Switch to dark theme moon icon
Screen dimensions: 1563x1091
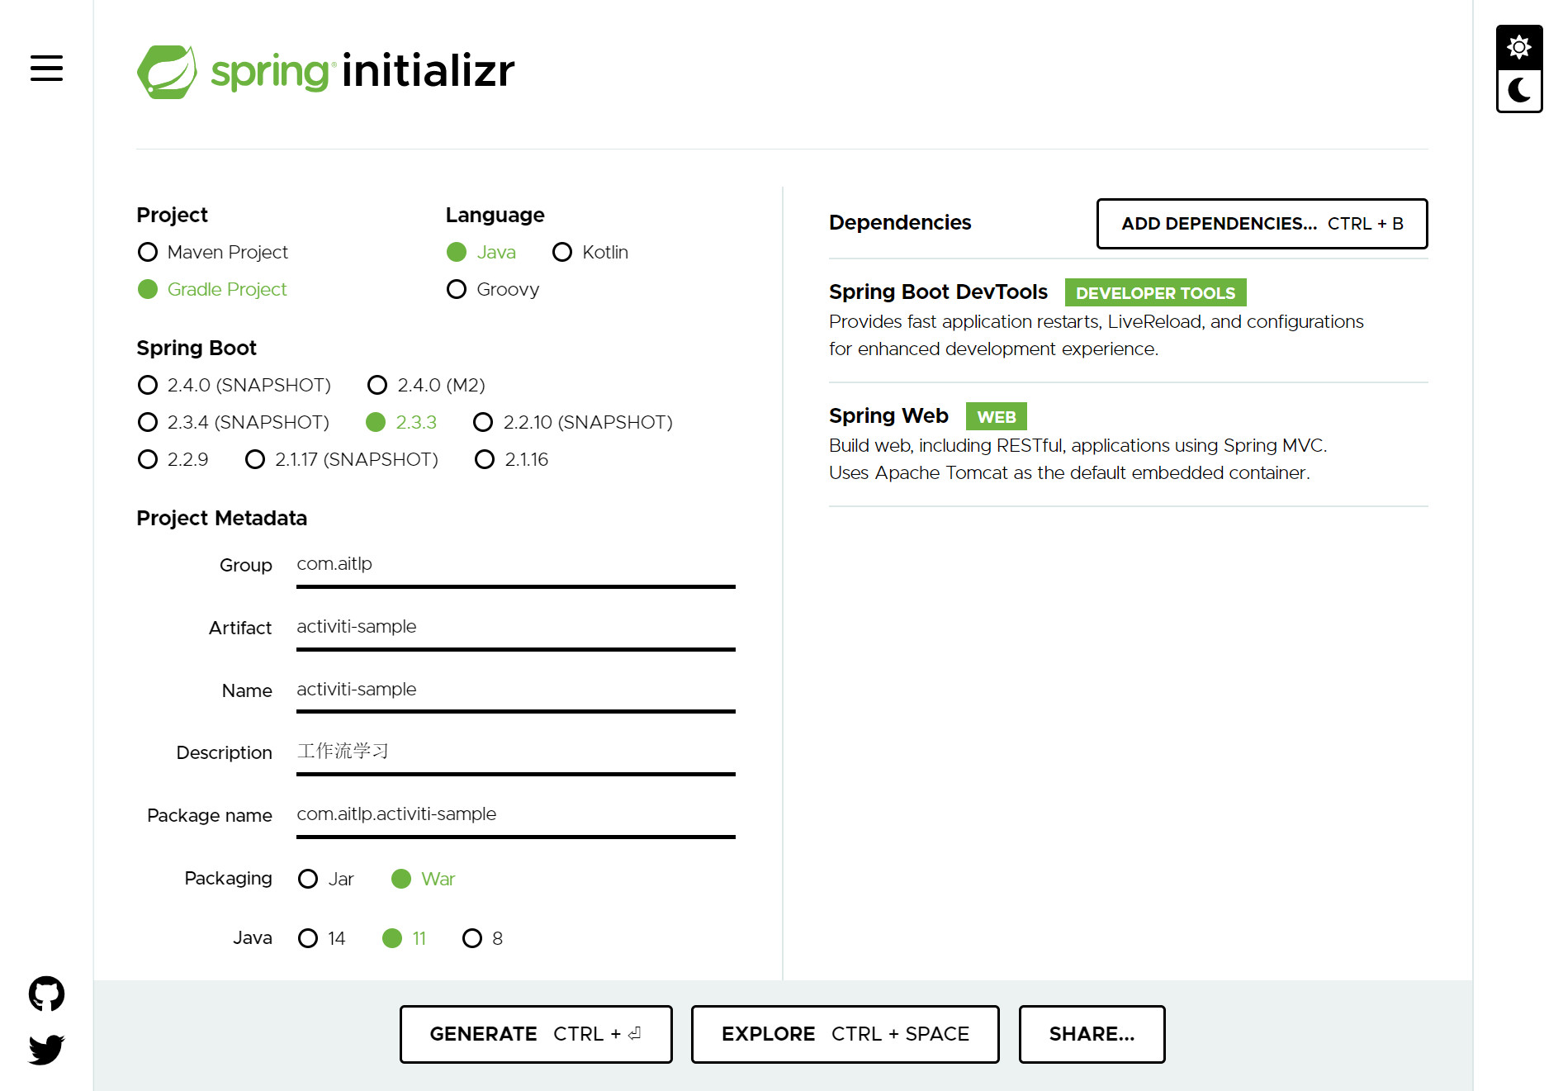tap(1518, 90)
